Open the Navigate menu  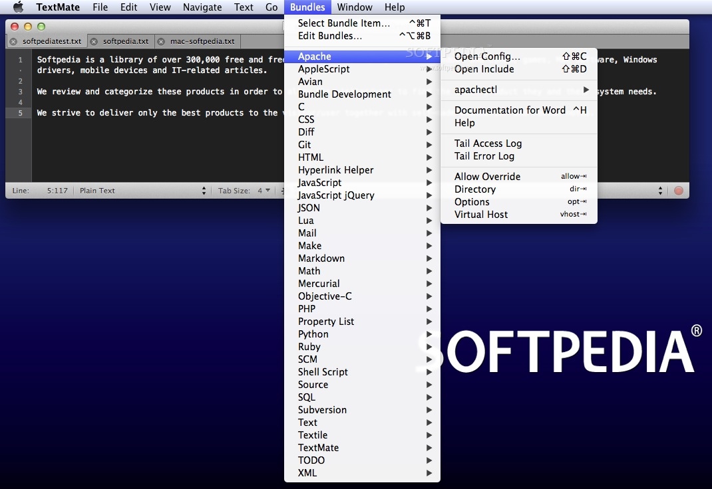coord(202,7)
